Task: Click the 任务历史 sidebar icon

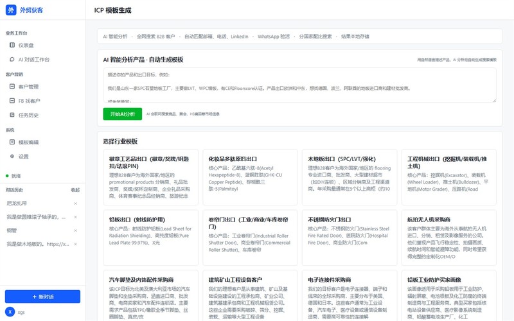Action: 12,115
